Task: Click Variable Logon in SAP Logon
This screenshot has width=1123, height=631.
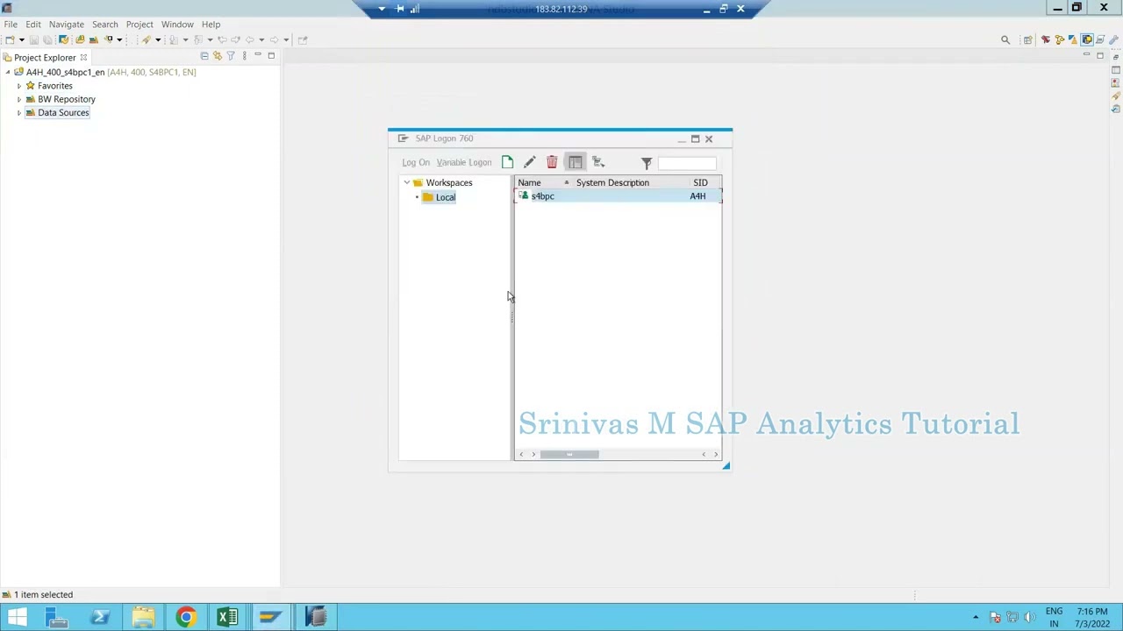Action: (x=464, y=162)
